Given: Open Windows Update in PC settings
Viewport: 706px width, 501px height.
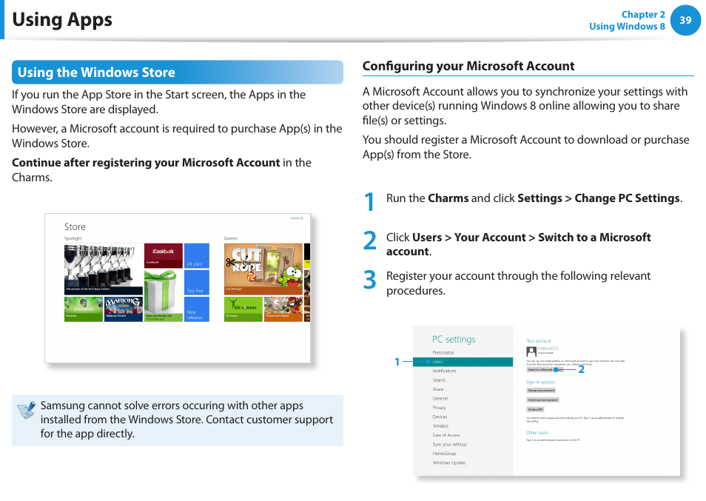Looking at the screenshot, I should (x=448, y=463).
